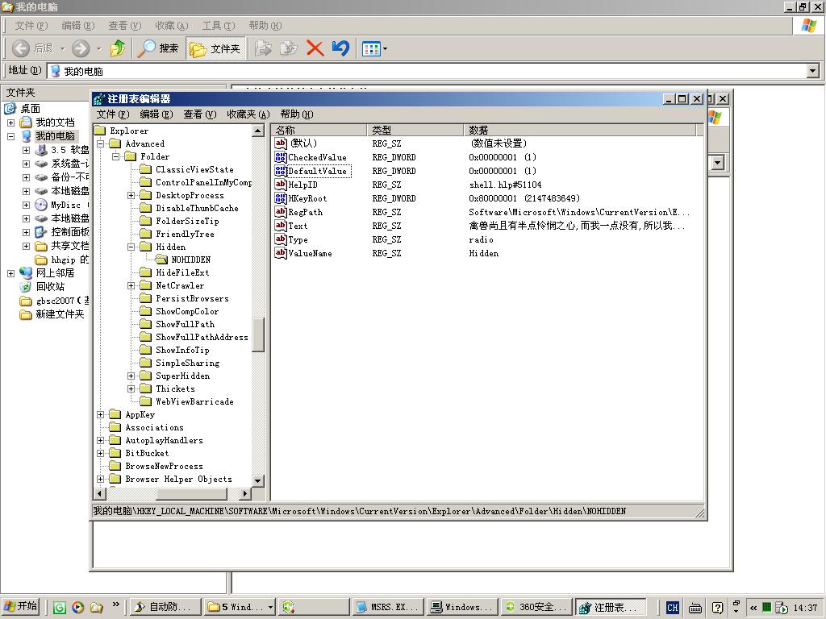Select the RegPath string value icon
The image size is (826, 619).
(281, 212)
